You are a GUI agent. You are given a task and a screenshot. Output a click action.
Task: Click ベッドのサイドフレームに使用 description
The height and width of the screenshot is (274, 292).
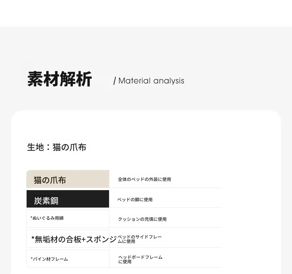(x=140, y=239)
